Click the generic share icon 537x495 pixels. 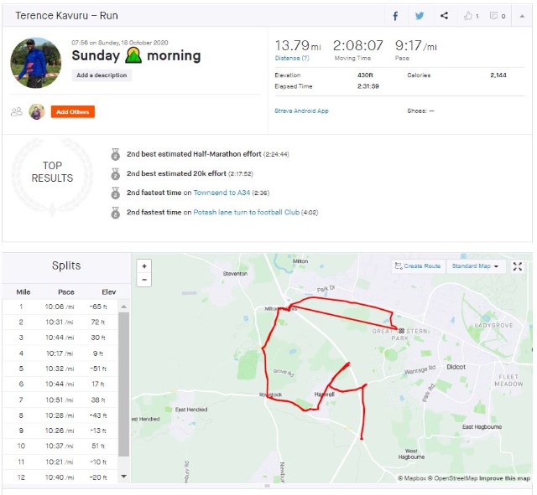click(x=444, y=16)
